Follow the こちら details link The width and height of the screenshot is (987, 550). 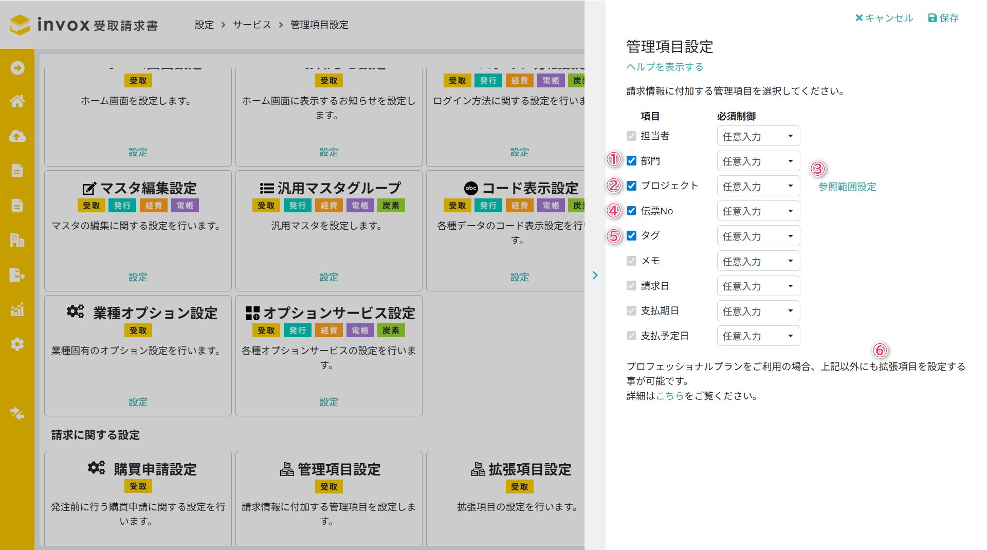click(x=670, y=396)
